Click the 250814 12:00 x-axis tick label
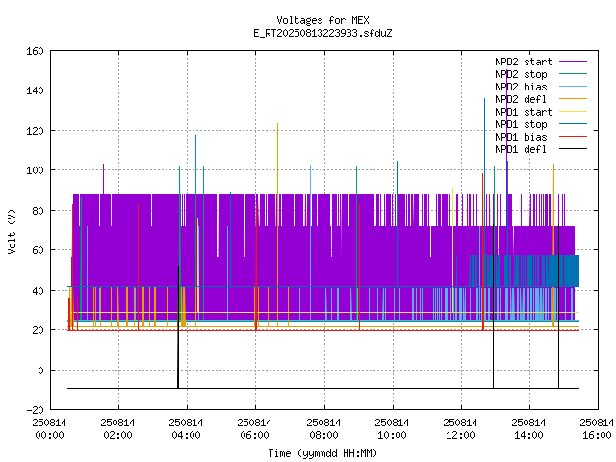Image resolution: width=616 pixels, height=462 pixels. (460, 429)
